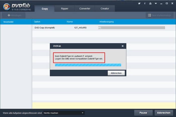Maximize the DVDFab window
The image size is (176, 117).
point(167,4)
